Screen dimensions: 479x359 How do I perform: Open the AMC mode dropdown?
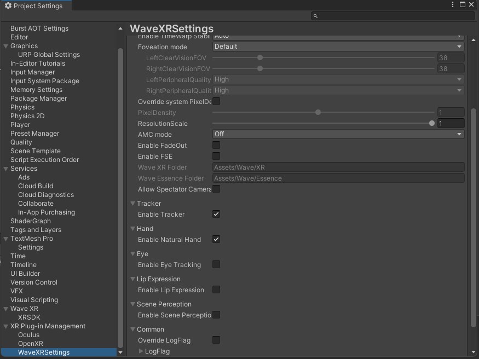pos(338,135)
